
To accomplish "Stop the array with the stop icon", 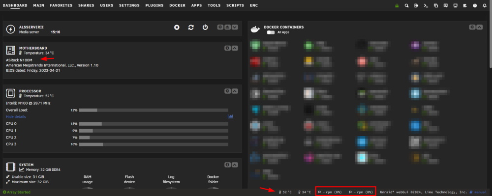I will click(x=177, y=28).
